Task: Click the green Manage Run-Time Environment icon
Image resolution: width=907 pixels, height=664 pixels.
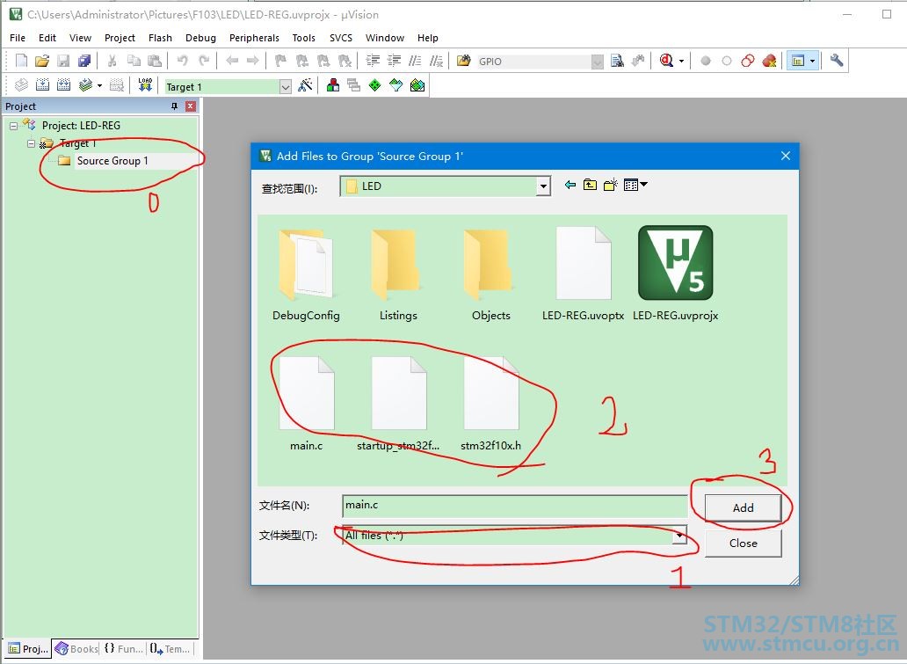Action: click(374, 85)
